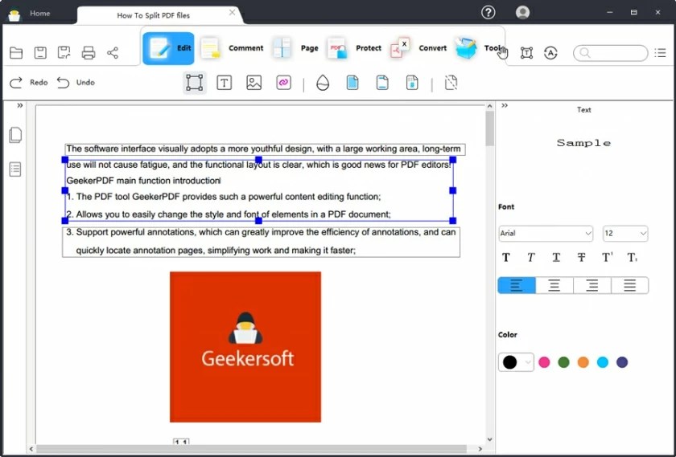This screenshot has width=676, height=457.
Task: Print the document using printer icon
Action: point(89,53)
